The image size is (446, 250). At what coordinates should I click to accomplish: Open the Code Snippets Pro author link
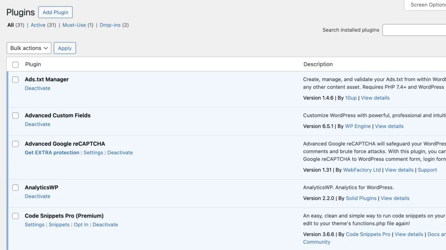click(368, 234)
